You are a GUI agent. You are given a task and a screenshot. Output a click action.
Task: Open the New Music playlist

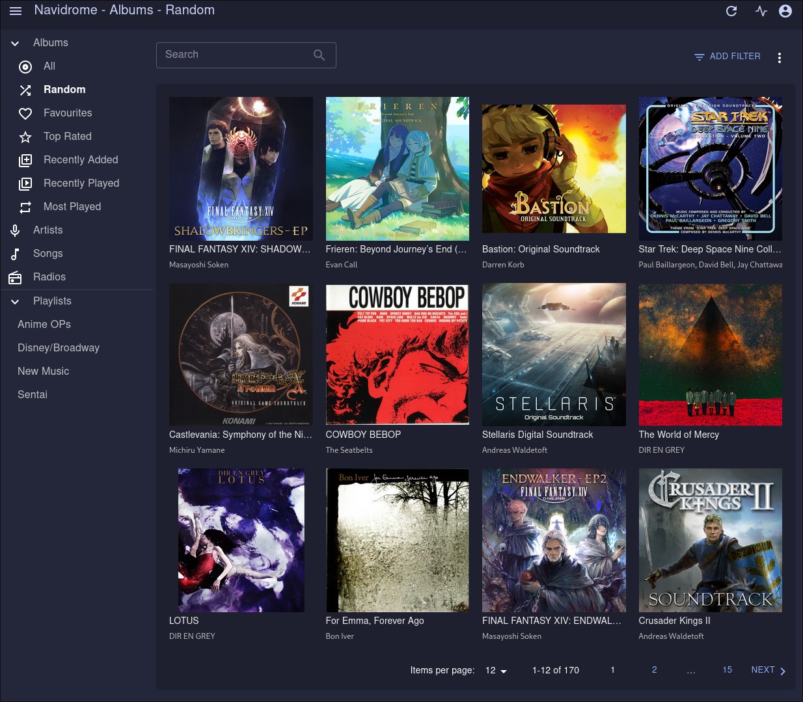pyautogui.click(x=43, y=371)
